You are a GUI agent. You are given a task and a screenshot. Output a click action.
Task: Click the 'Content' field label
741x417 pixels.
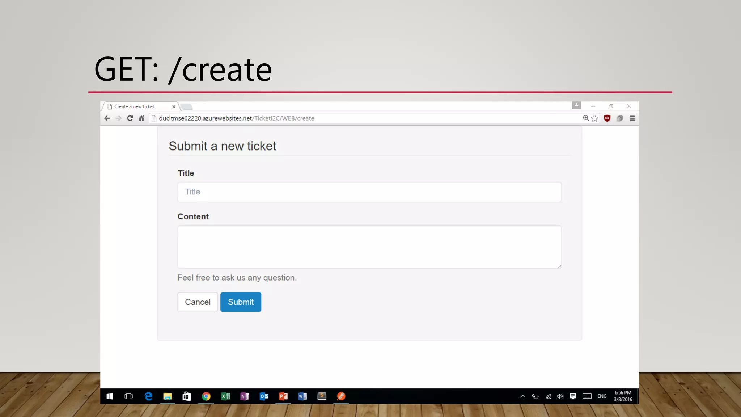(x=193, y=216)
